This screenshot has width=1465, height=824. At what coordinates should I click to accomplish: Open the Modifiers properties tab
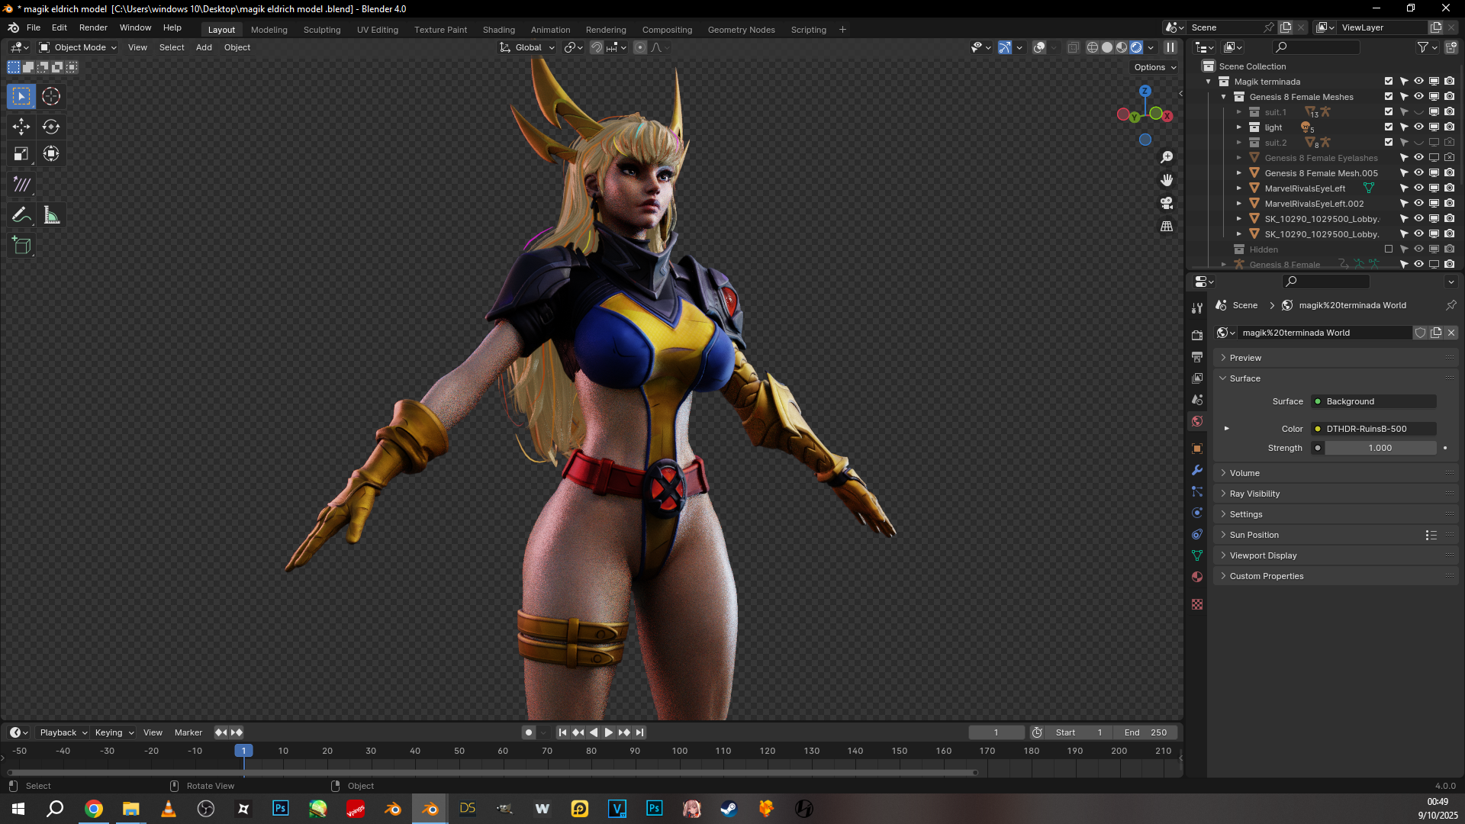[x=1197, y=470]
